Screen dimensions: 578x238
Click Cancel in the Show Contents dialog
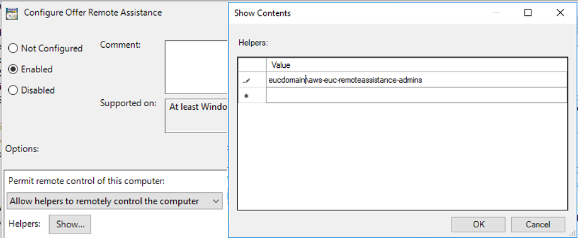point(538,224)
